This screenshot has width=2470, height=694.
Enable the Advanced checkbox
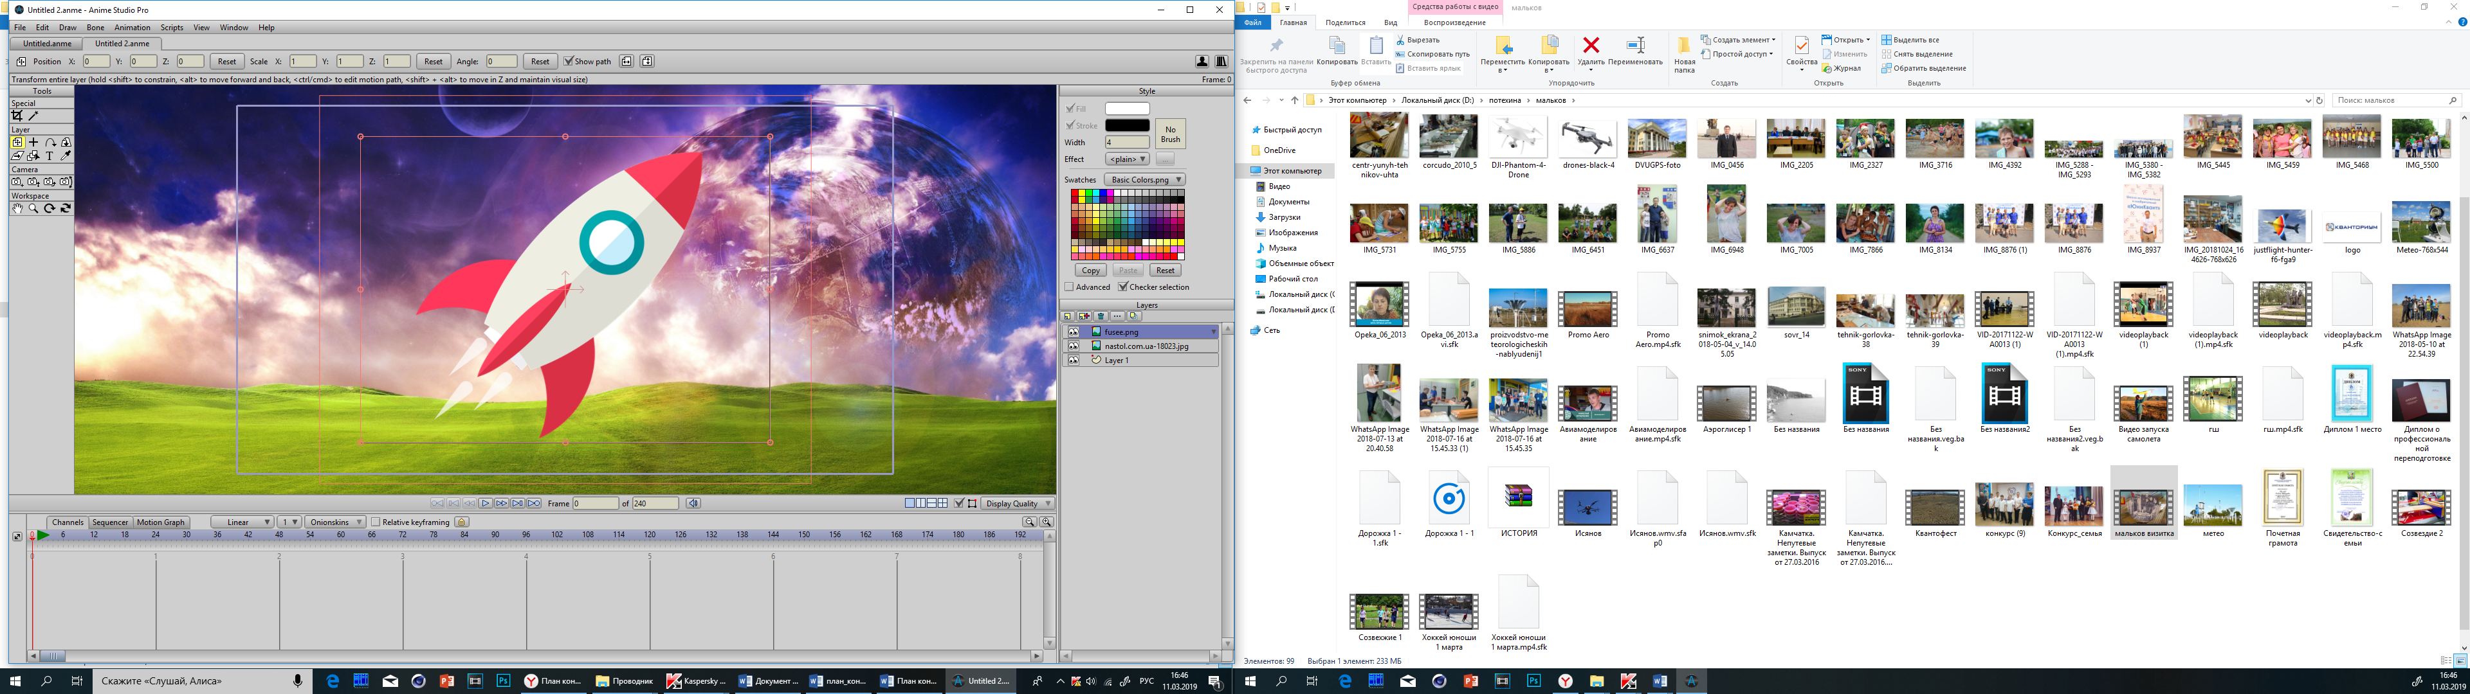tap(1069, 287)
